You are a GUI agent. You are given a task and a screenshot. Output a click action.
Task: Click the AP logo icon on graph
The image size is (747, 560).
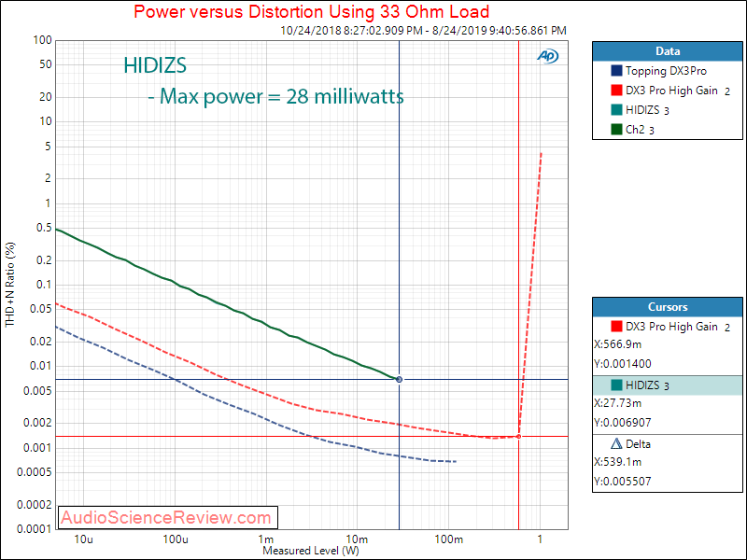click(x=547, y=56)
